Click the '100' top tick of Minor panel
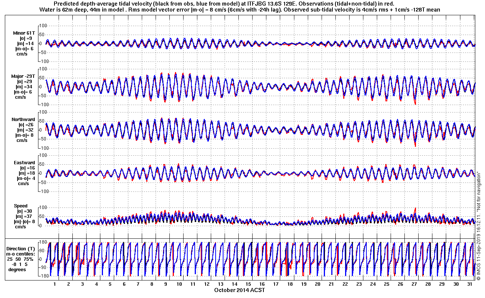This screenshot has height=298, width=485. pos(42,26)
